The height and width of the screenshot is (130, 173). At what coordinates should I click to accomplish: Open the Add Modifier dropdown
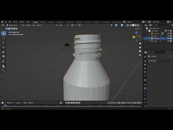[160, 61]
